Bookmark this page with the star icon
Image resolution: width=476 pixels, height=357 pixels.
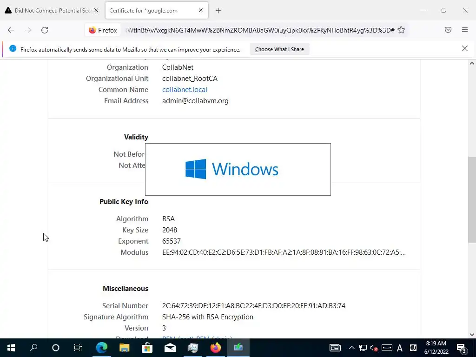(x=401, y=30)
